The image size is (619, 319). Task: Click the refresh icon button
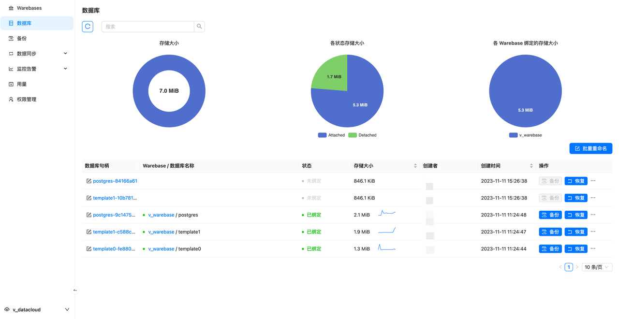[x=88, y=27]
